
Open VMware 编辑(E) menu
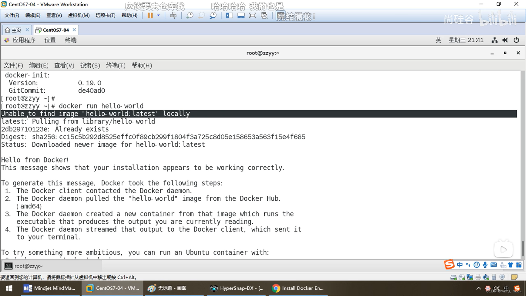[x=33, y=15]
